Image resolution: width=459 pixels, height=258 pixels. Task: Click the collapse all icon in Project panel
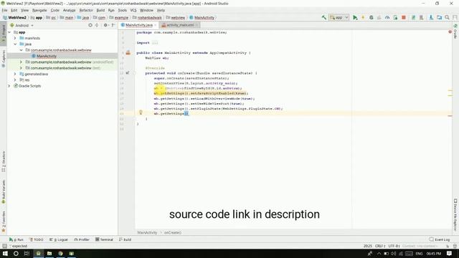click(97, 26)
